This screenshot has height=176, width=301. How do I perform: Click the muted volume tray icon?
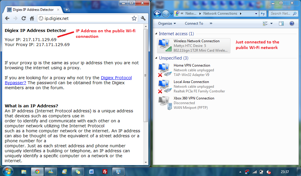(x=269, y=172)
